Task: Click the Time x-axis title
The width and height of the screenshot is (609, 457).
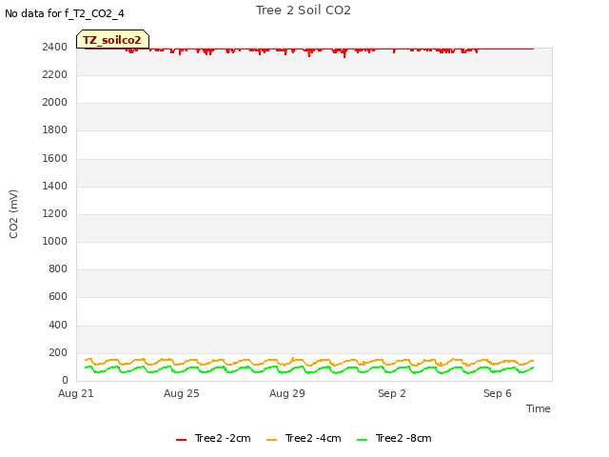Action: point(539,408)
